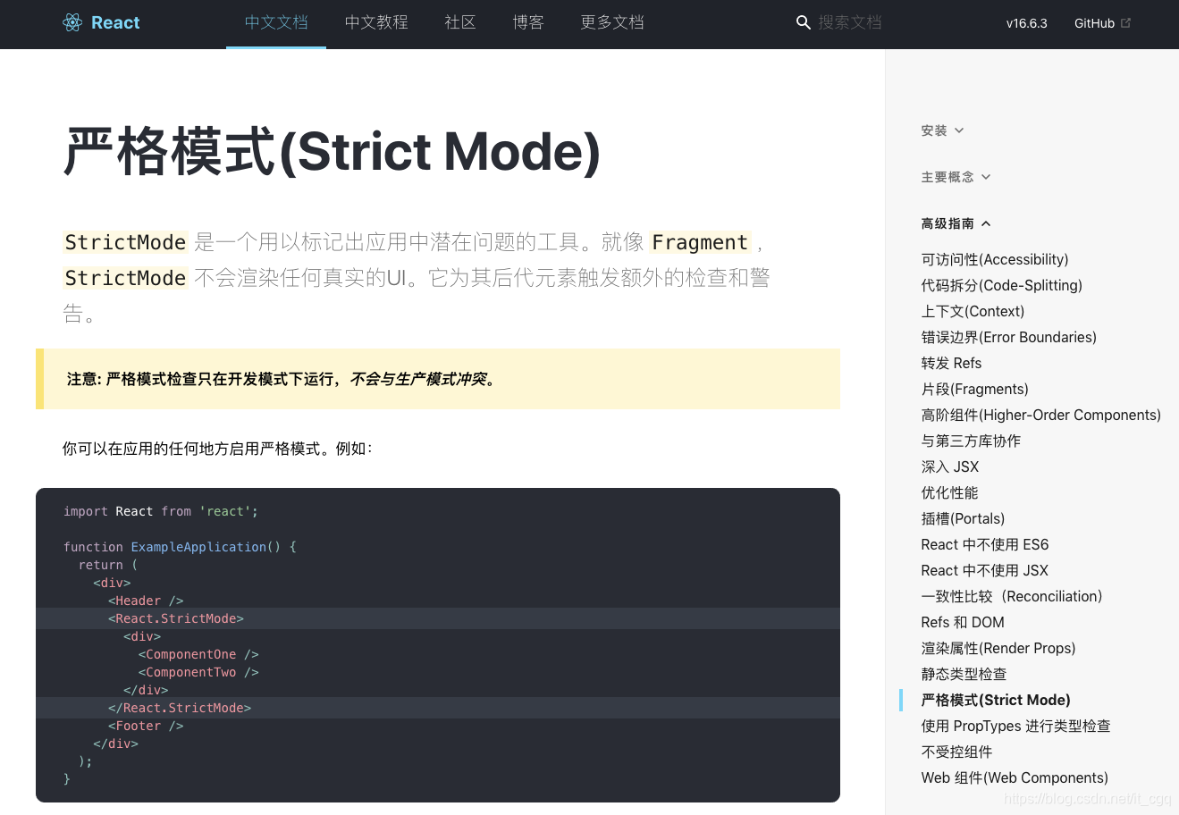Click the 严格模式(Strict Mode) page heading
This screenshot has height=815, width=1179.
click(332, 151)
